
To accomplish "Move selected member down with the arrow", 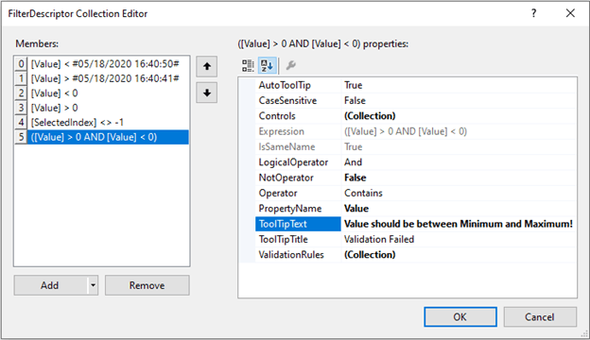I will [206, 93].
